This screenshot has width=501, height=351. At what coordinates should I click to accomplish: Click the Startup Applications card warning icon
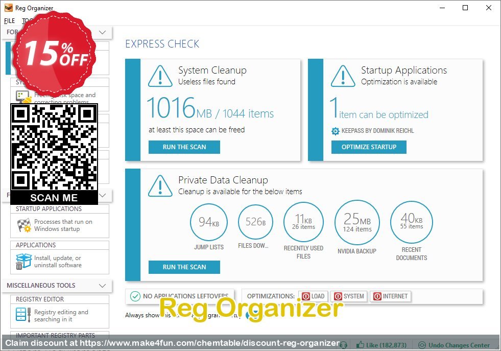343,76
